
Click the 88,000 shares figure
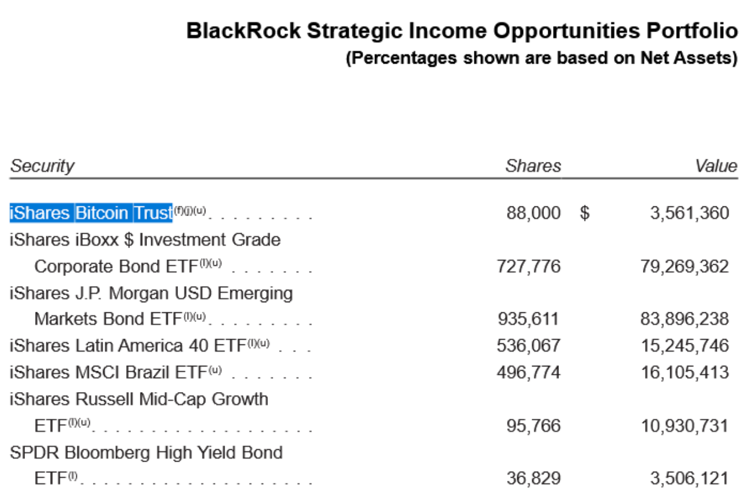click(x=533, y=213)
